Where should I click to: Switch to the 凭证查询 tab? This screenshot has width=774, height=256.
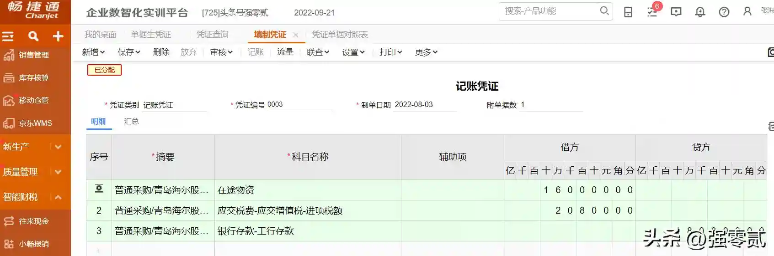212,35
